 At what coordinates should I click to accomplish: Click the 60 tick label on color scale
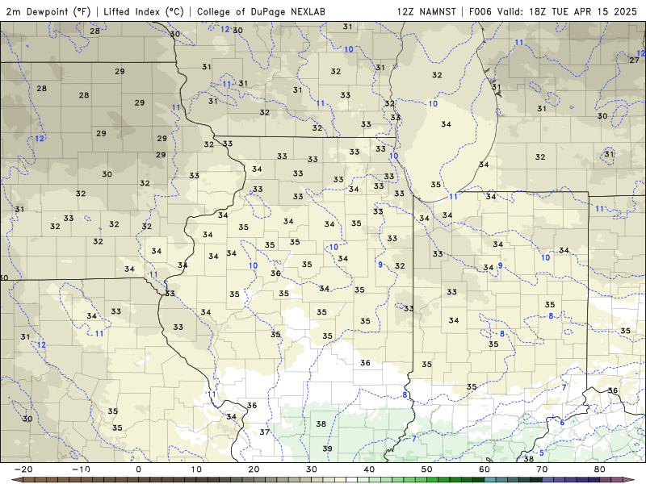(x=484, y=469)
